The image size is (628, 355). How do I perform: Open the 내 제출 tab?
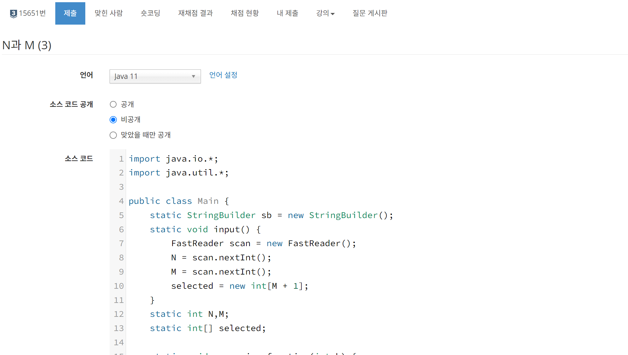(287, 13)
